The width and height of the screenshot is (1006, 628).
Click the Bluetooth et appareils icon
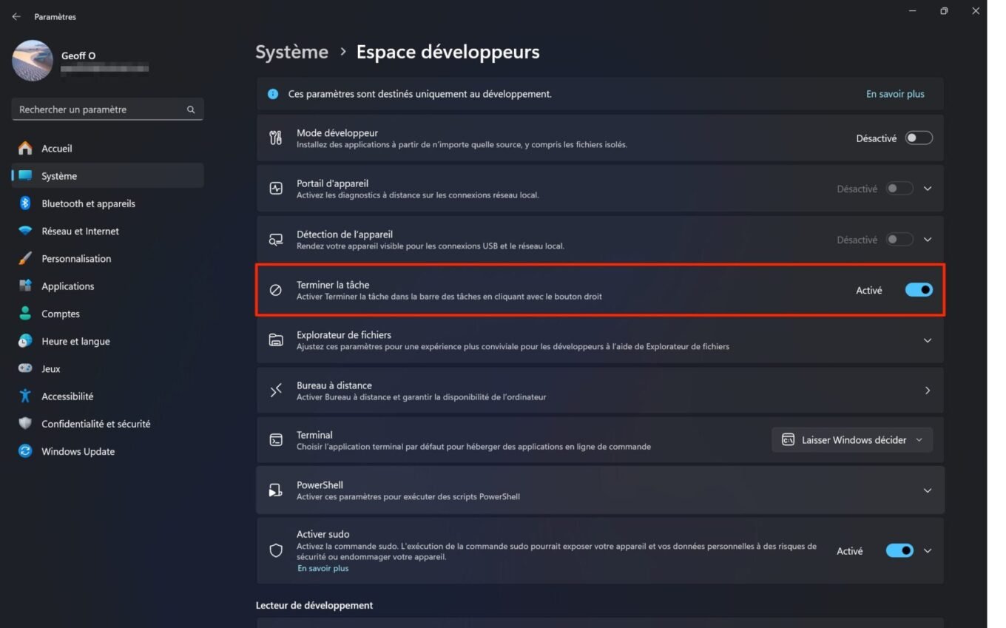tap(25, 203)
